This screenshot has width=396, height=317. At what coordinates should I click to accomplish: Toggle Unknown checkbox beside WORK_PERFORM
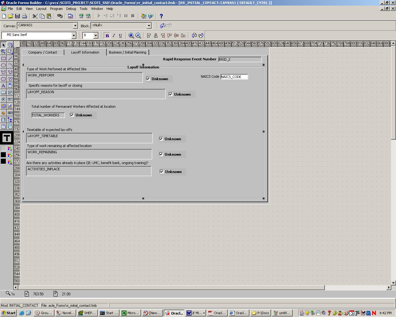tap(148, 79)
